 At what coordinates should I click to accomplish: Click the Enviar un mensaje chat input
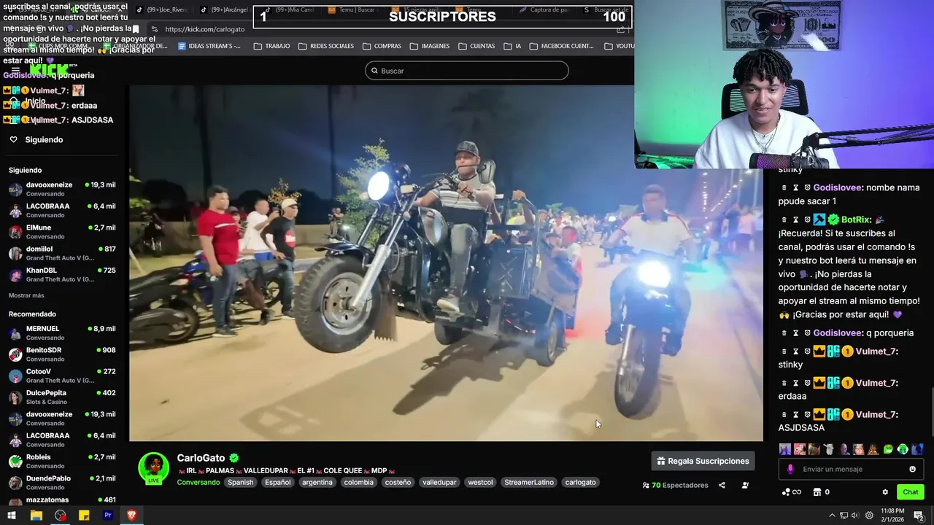(851, 470)
